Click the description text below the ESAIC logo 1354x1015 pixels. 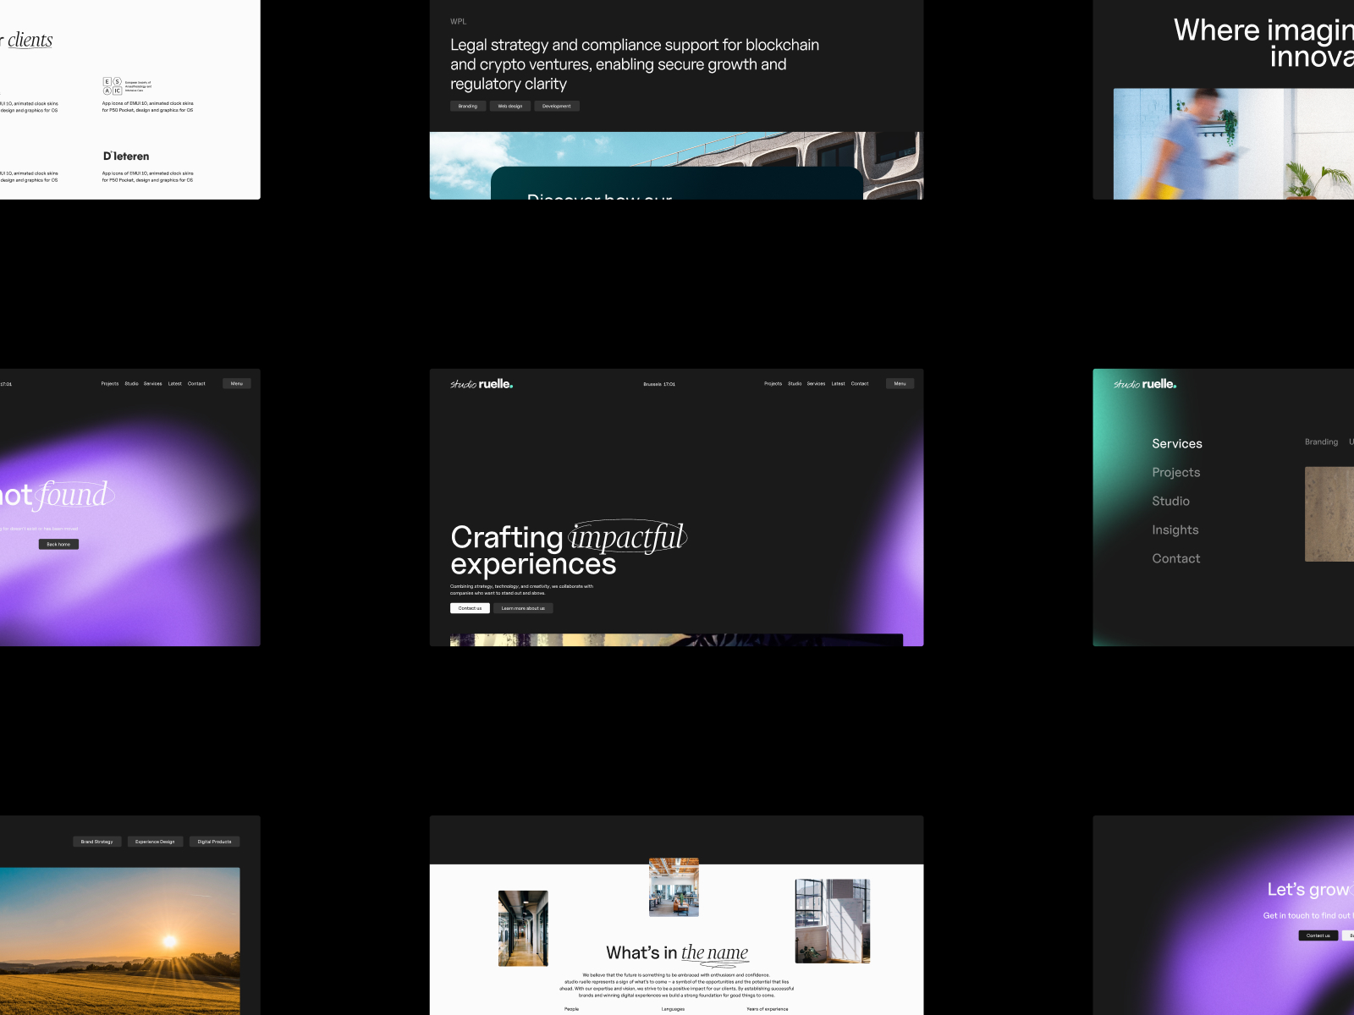[x=148, y=107]
